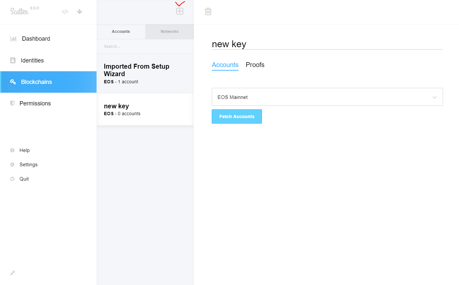
Task: Go to Identities section
Action: click(x=48, y=61)
